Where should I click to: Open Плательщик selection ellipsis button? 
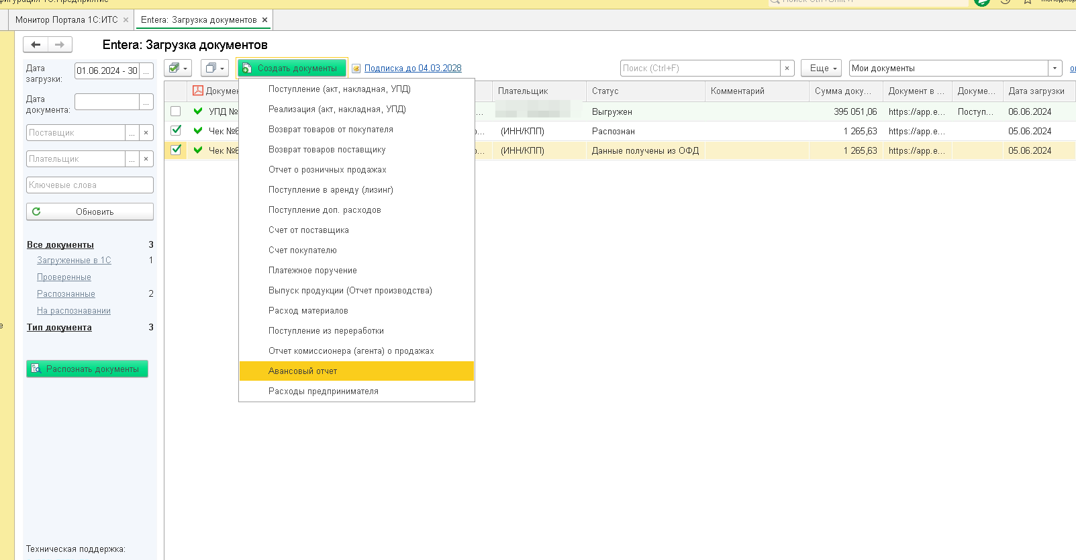click(132, 159)
